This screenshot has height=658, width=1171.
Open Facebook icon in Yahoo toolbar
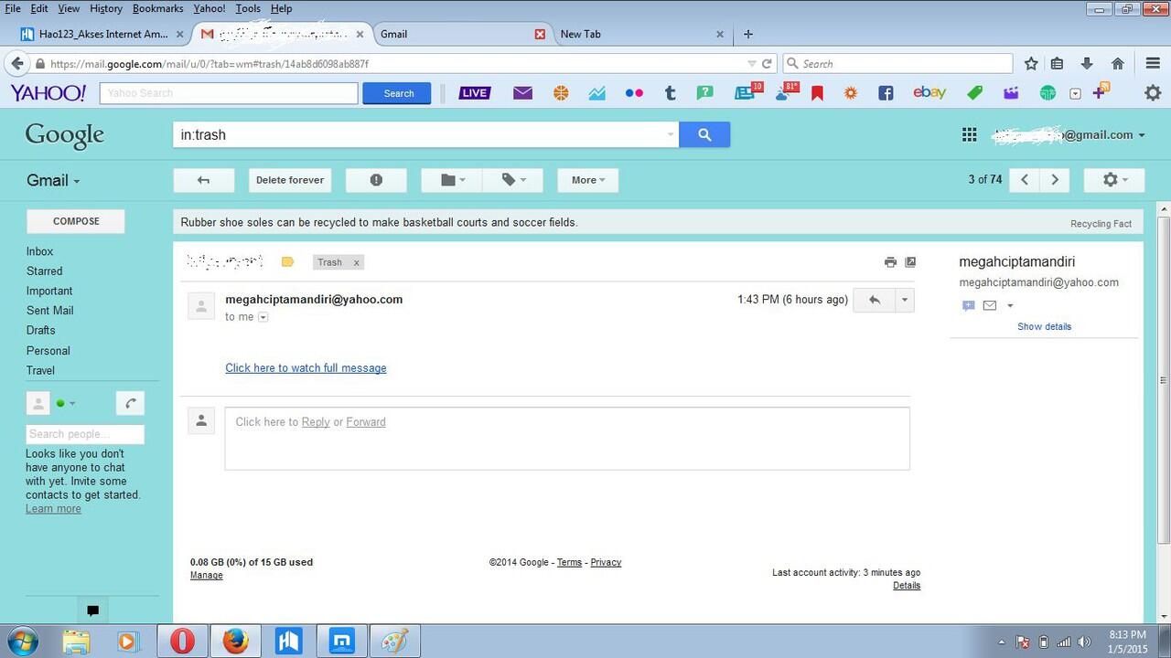pos(886,93)
